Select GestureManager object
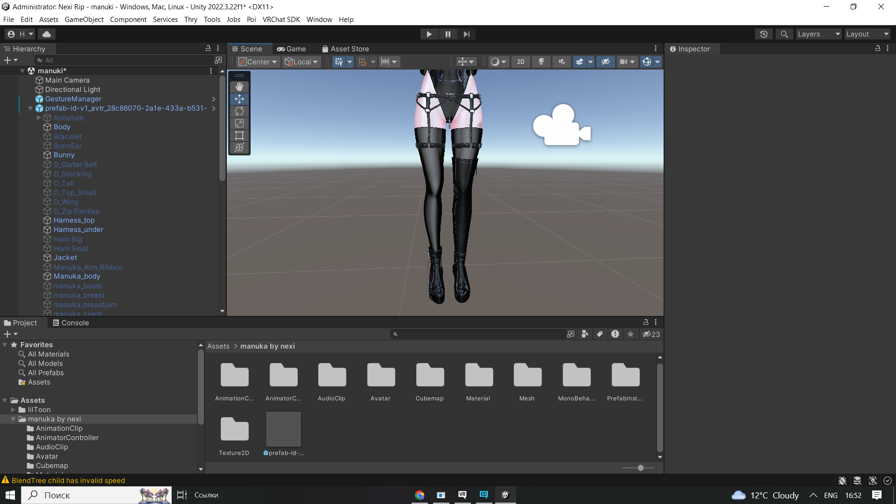The image size is (896, 504). coord(73,99)
